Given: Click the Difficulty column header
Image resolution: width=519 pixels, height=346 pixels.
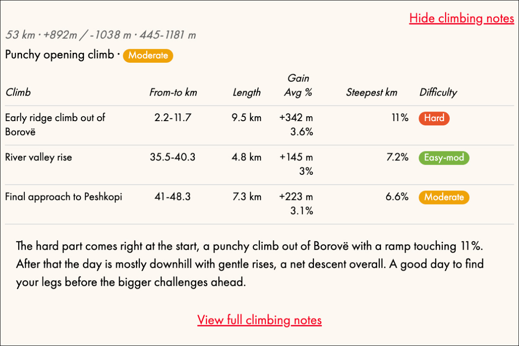Looking at the screenshot, I should [438, 92].
